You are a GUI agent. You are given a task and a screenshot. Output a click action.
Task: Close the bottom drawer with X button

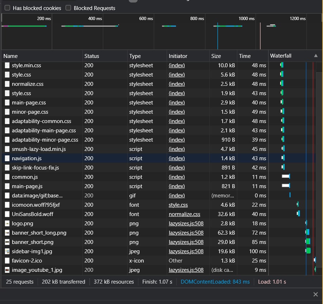click(315, 294)
